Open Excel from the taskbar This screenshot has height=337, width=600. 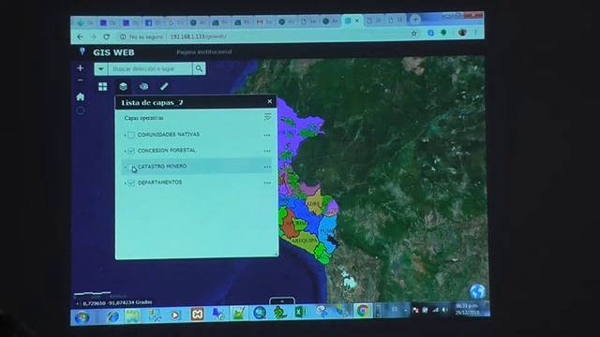pyautogui.click(x=300, y=312)
